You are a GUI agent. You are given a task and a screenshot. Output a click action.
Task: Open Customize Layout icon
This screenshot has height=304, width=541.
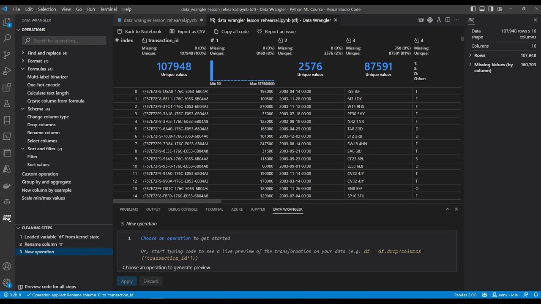pyautogui.click(x=500, y=9)
